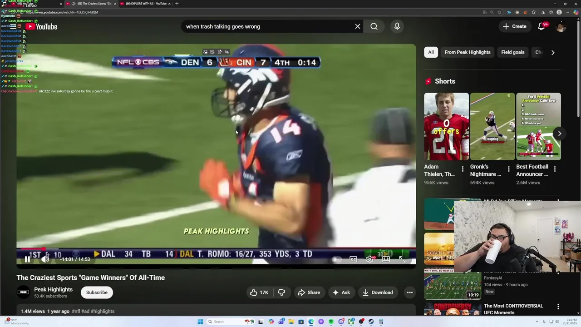Select the From Peak Highlights chip
Viewport: 581px width, 327px height.
click(x=468, y=52)
